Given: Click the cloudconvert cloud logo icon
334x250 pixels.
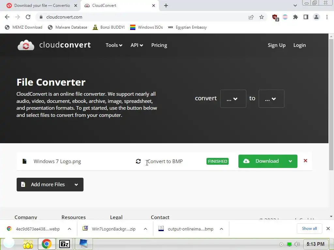Looking at the screenshot, I should [26, 45].
